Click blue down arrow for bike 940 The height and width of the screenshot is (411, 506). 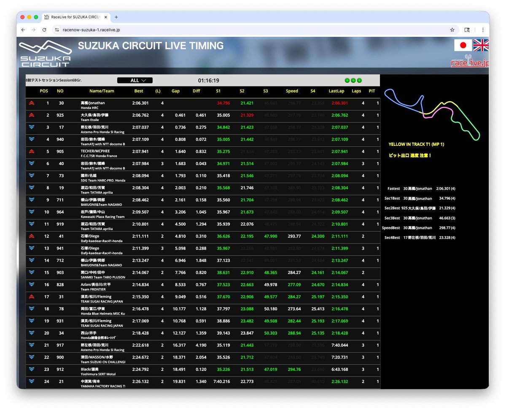point(32,140)
